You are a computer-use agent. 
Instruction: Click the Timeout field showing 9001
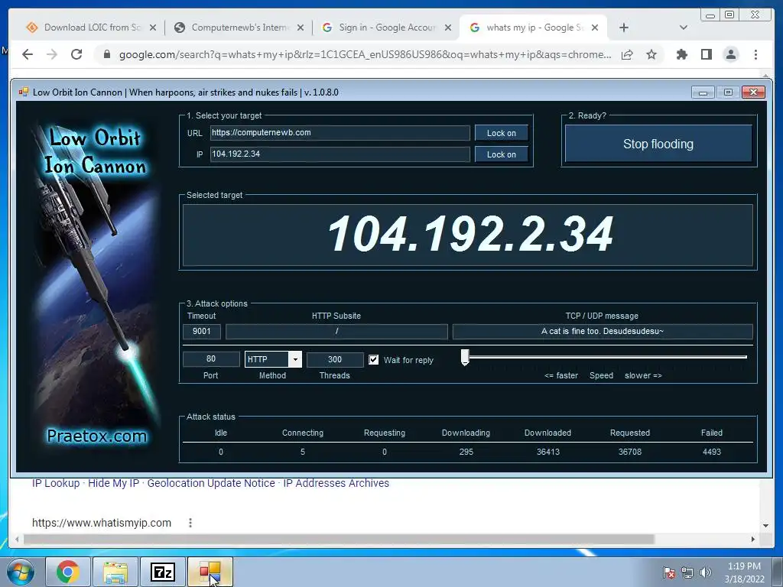click(x=201, y=331)
